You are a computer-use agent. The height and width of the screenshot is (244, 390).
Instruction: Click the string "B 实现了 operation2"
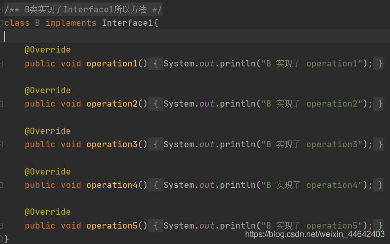[312, 104]
